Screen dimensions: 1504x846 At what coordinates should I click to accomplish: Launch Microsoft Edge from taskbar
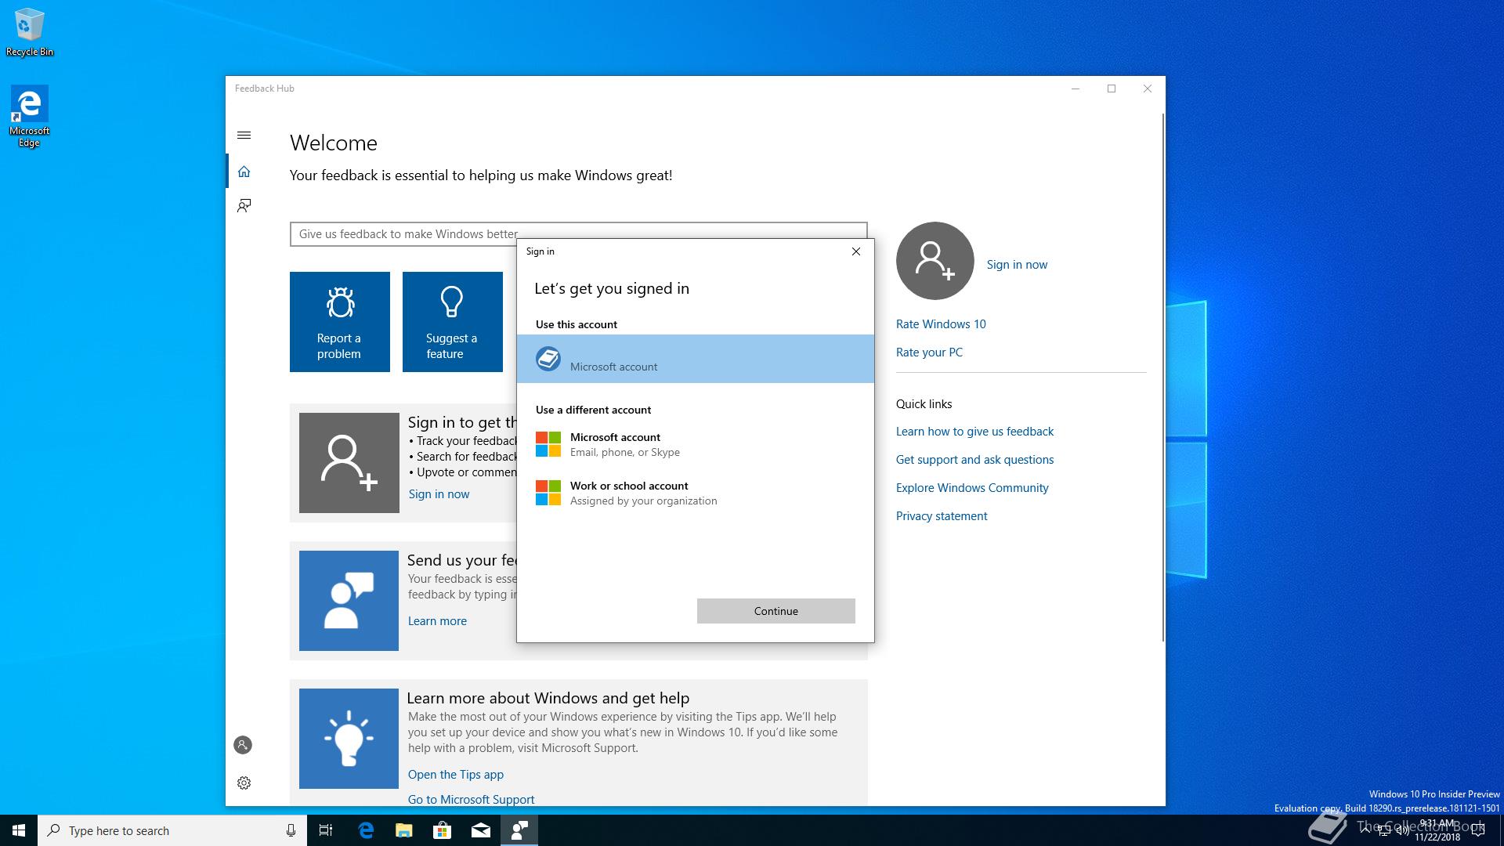coord(366,830)
